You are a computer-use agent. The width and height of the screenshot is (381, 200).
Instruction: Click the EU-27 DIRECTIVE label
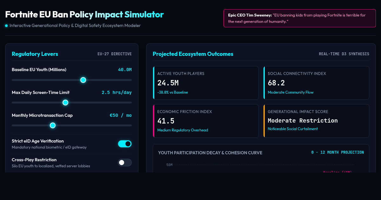115,54
